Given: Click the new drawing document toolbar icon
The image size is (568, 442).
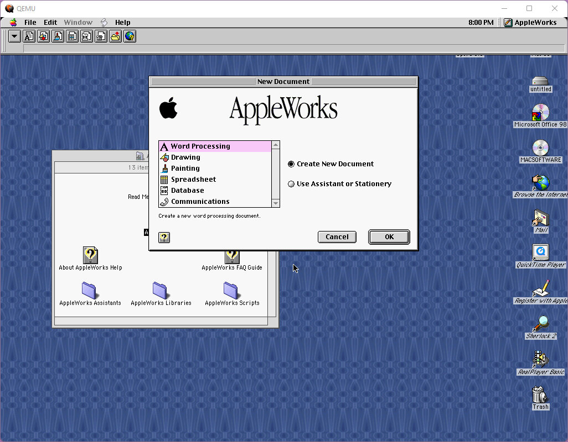Looking at the screenshot, I should pyautogui.click(x=43, y=36).
